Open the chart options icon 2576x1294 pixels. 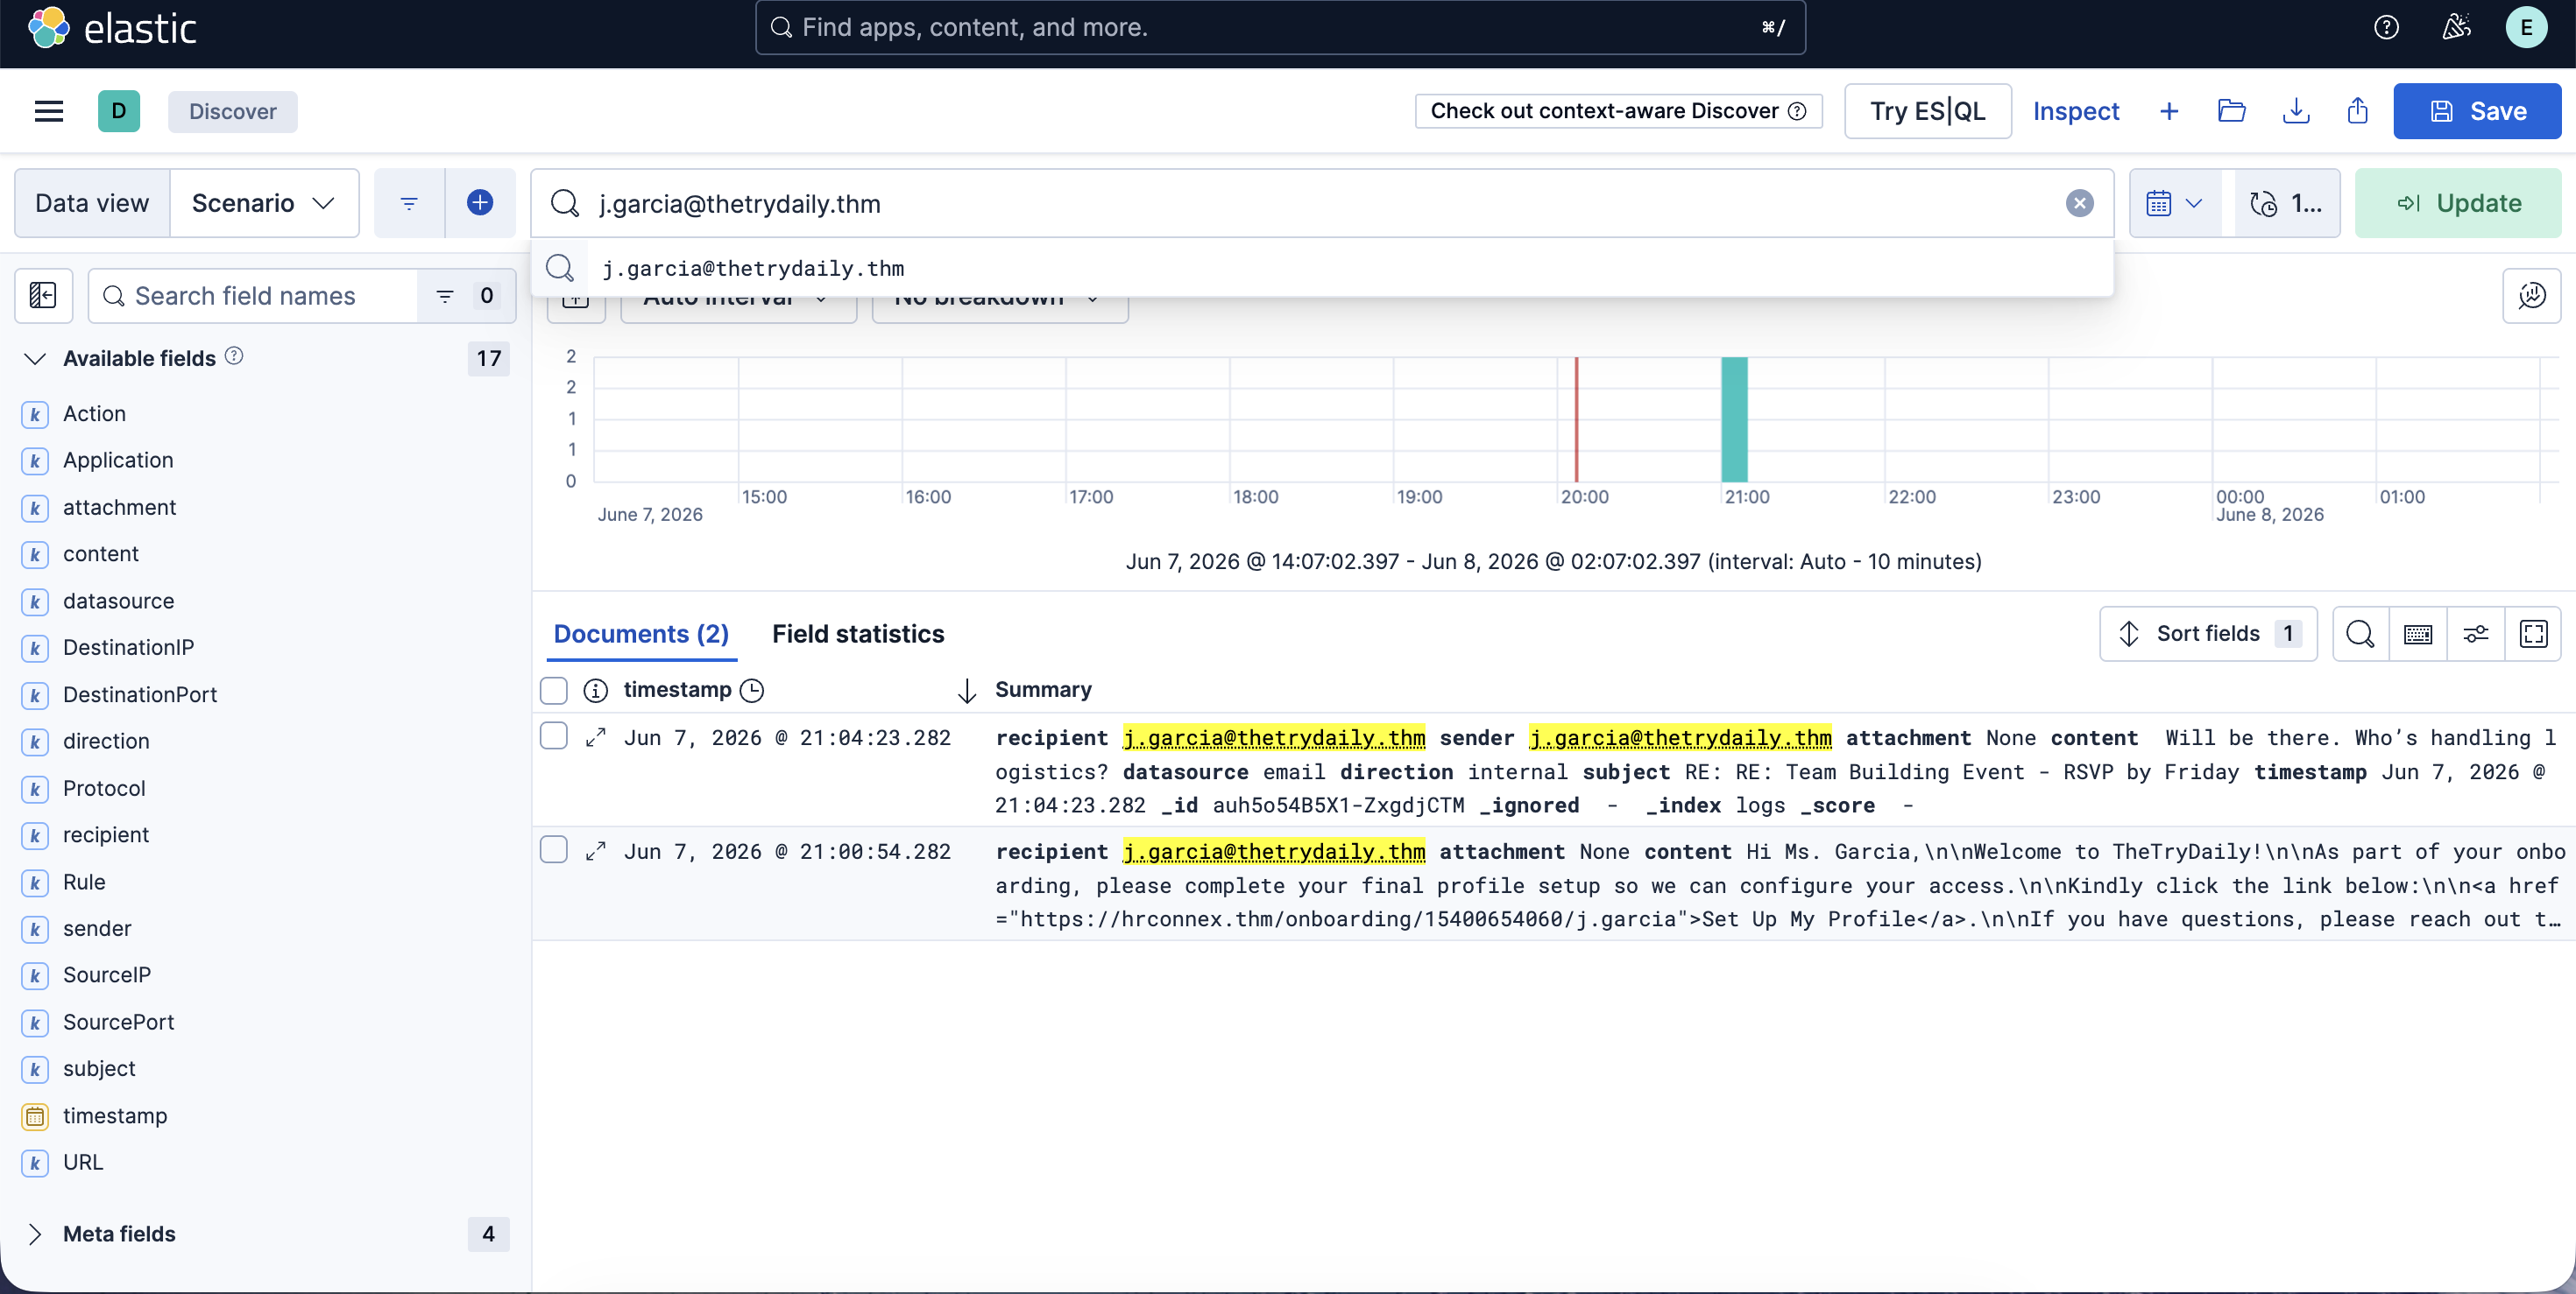coord(2531,296)
